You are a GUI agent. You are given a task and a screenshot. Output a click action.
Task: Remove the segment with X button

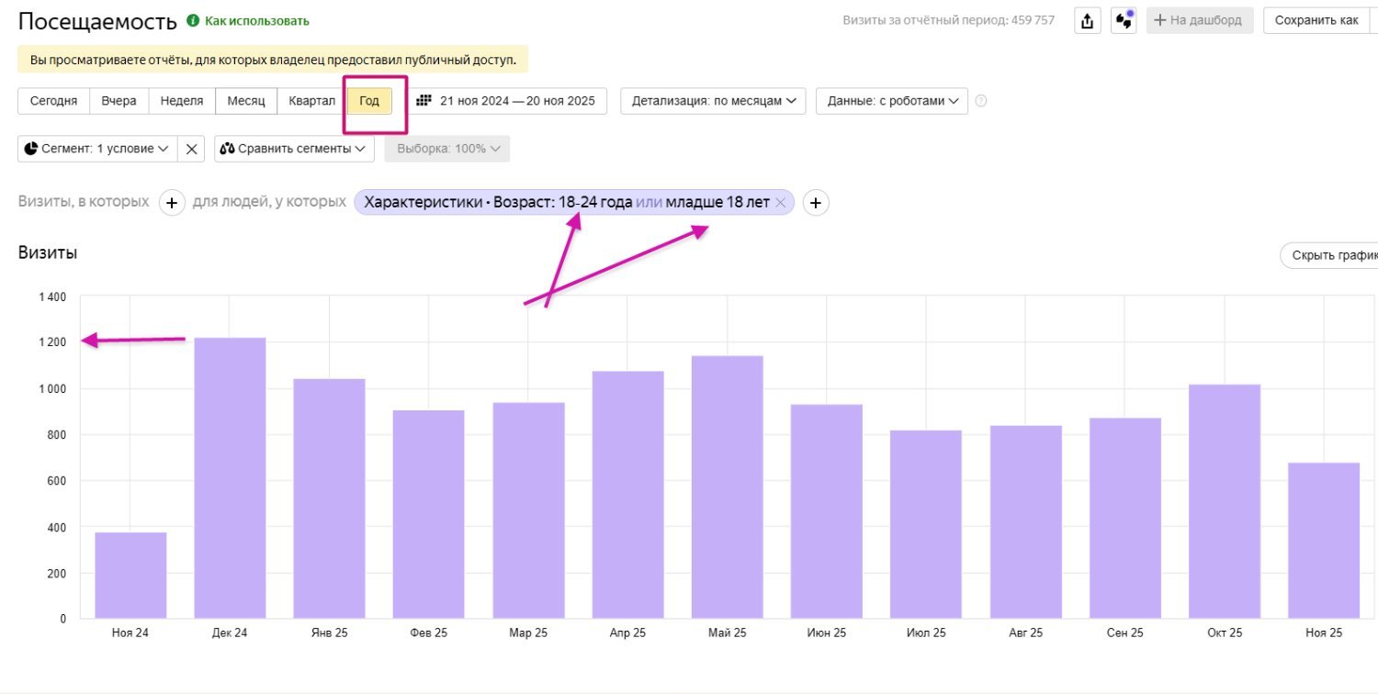[x=191, y=149]
